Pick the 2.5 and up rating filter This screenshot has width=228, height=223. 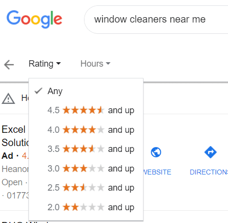(x=86, y=188)
